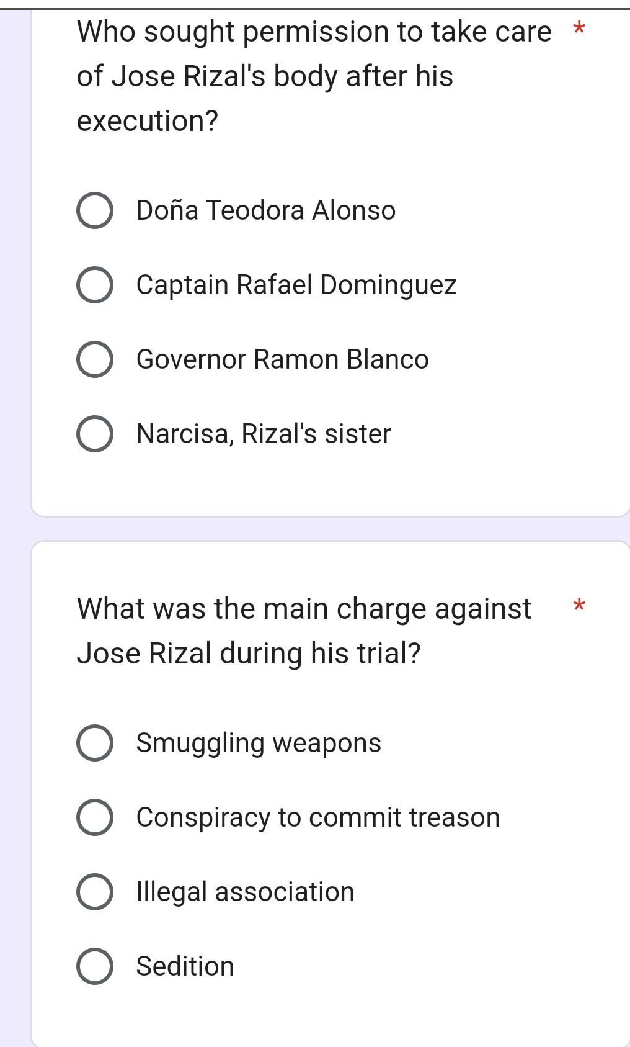
Task: Choose the radio circle beside Captain Rafael Dominguez
Action: [x=95, y=285]
